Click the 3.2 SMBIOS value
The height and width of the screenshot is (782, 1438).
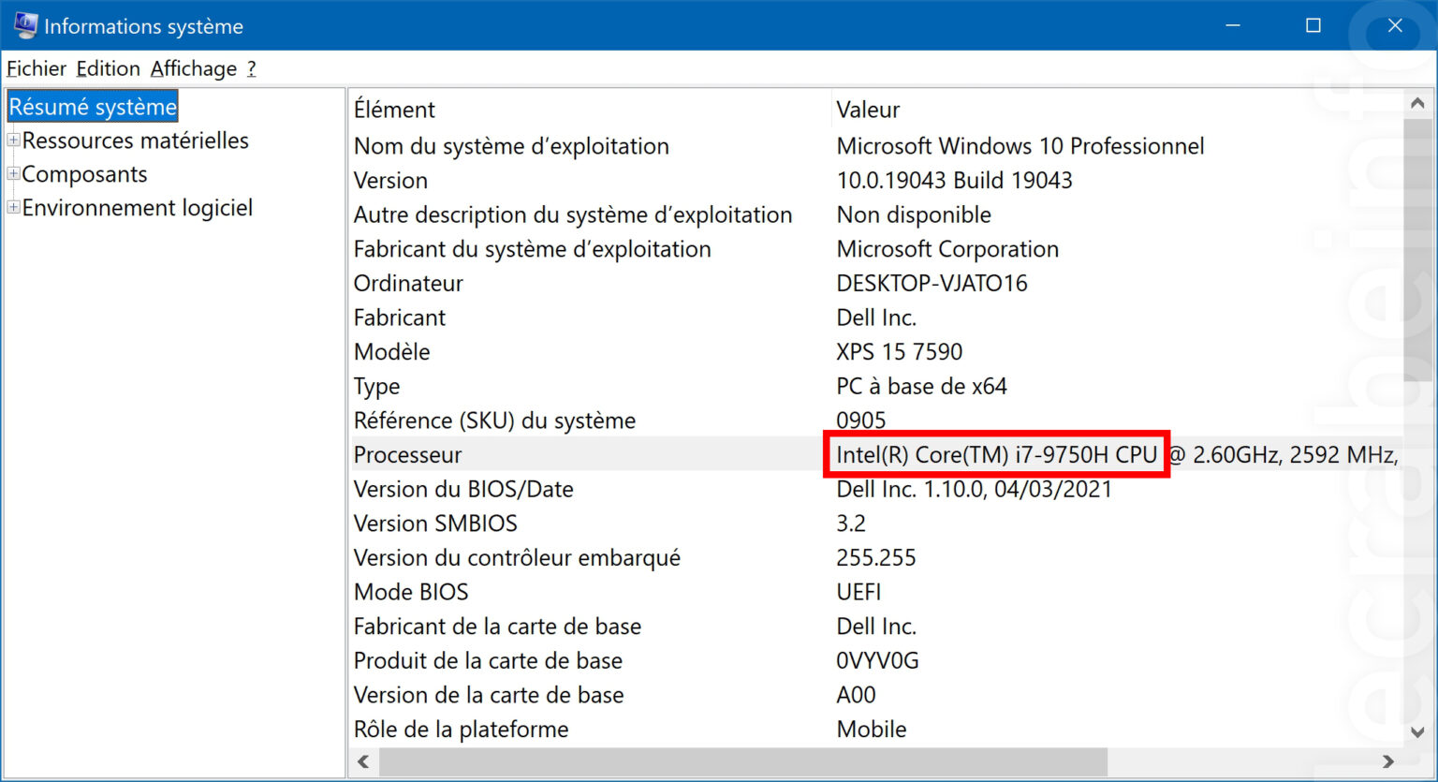(851, 524)
